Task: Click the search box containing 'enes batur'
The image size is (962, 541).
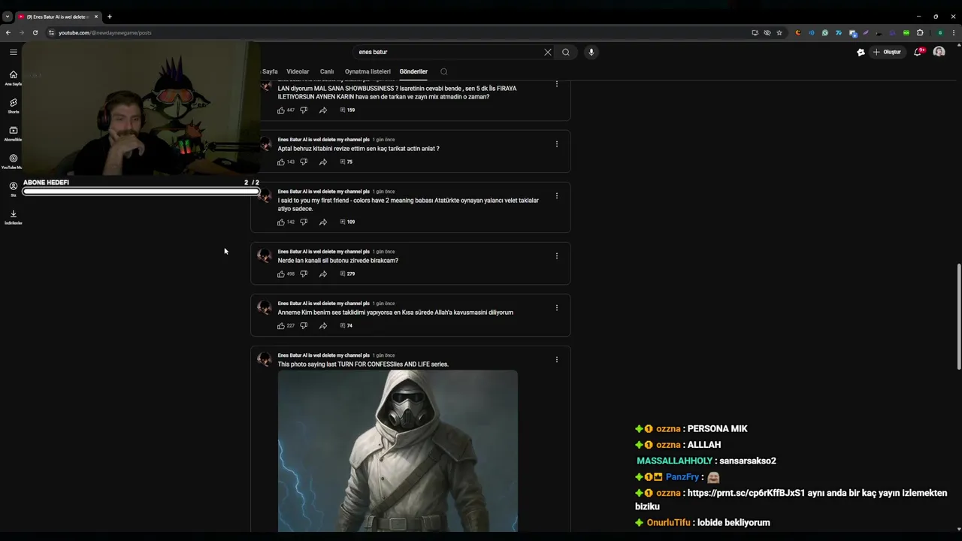Action: point(449,52)
